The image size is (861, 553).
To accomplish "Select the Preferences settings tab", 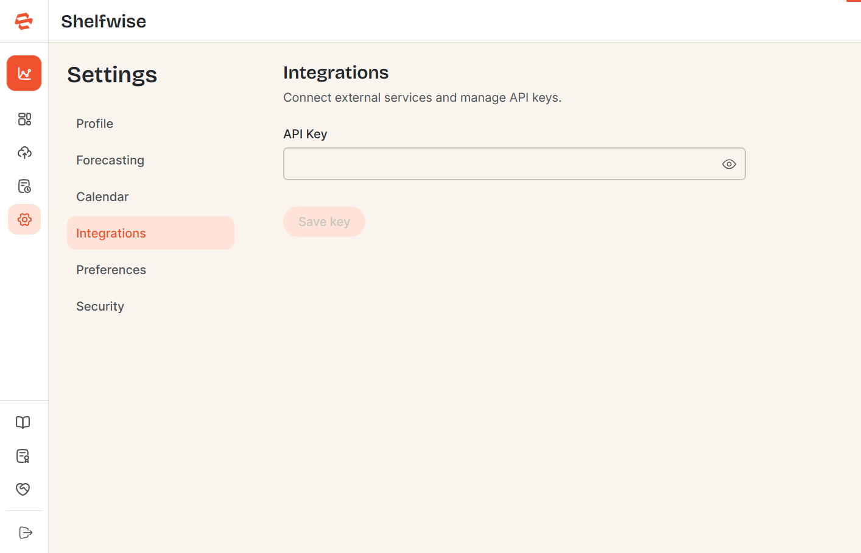I will 150,270.
